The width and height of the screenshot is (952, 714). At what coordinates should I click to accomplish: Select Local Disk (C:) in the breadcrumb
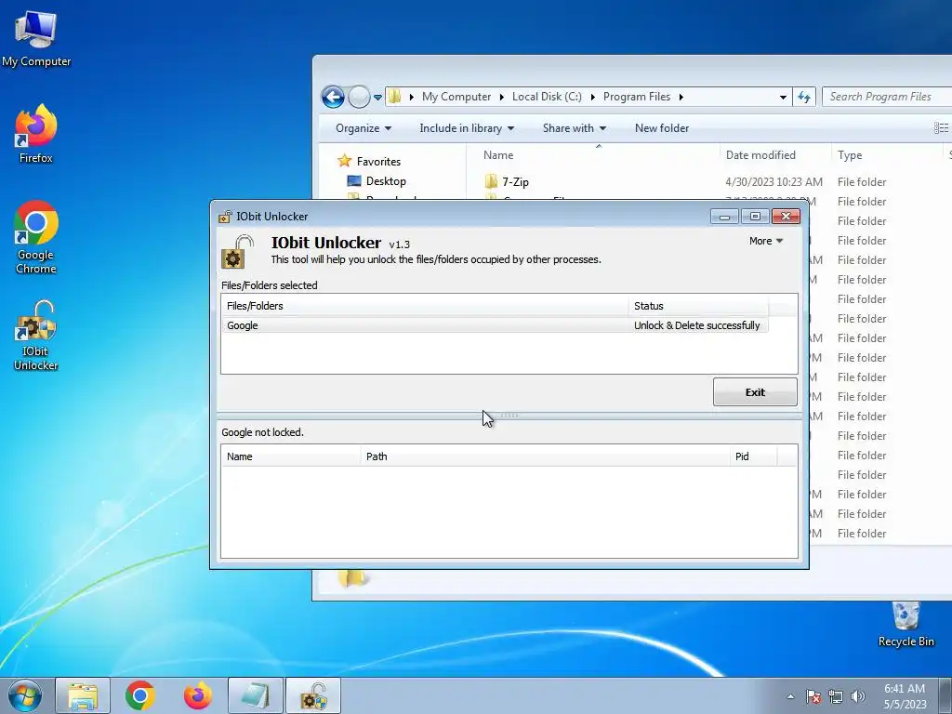(x=547, y=97)
